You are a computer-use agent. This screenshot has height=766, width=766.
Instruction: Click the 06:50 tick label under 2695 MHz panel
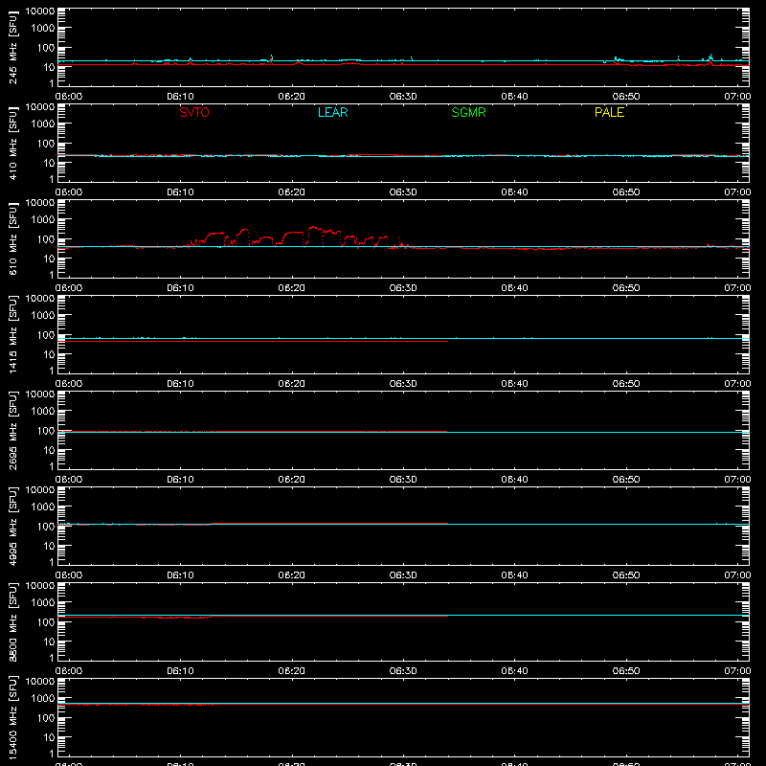click(626, 480)
